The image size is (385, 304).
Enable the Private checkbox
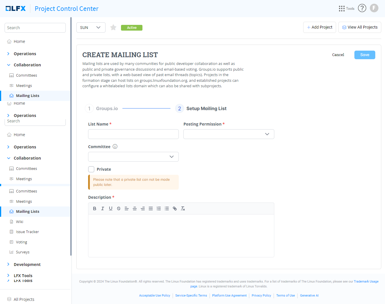coord(91,169)
